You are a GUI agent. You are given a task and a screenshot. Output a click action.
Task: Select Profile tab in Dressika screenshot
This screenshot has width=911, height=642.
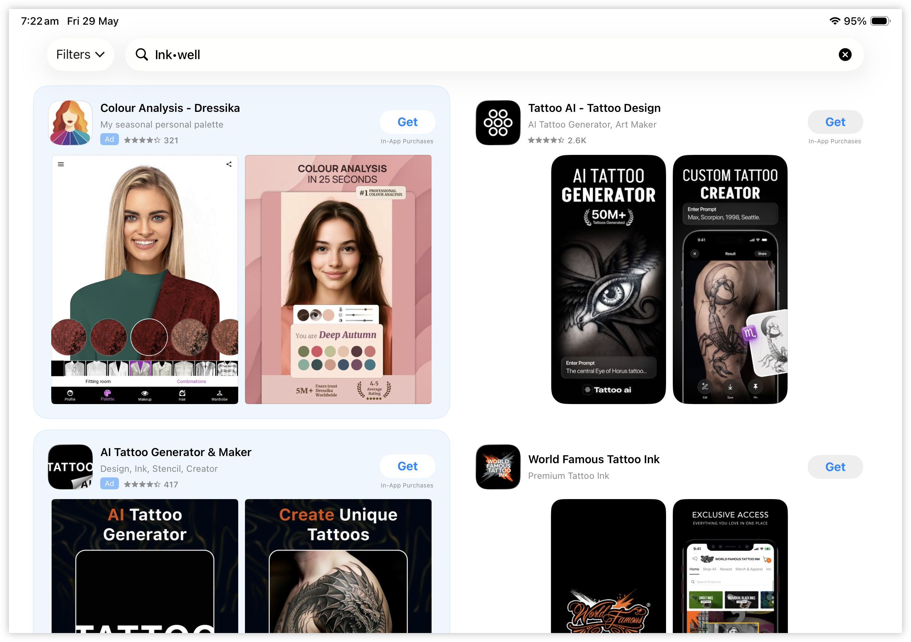[70, 395]
